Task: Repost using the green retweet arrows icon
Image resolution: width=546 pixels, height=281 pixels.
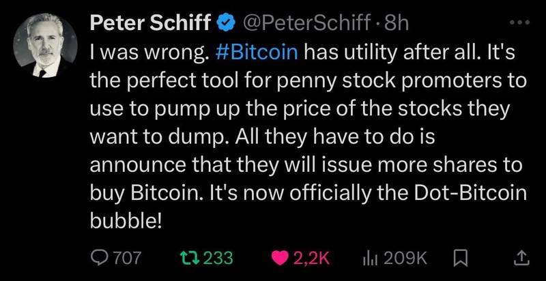Action: tap(190, 258)
